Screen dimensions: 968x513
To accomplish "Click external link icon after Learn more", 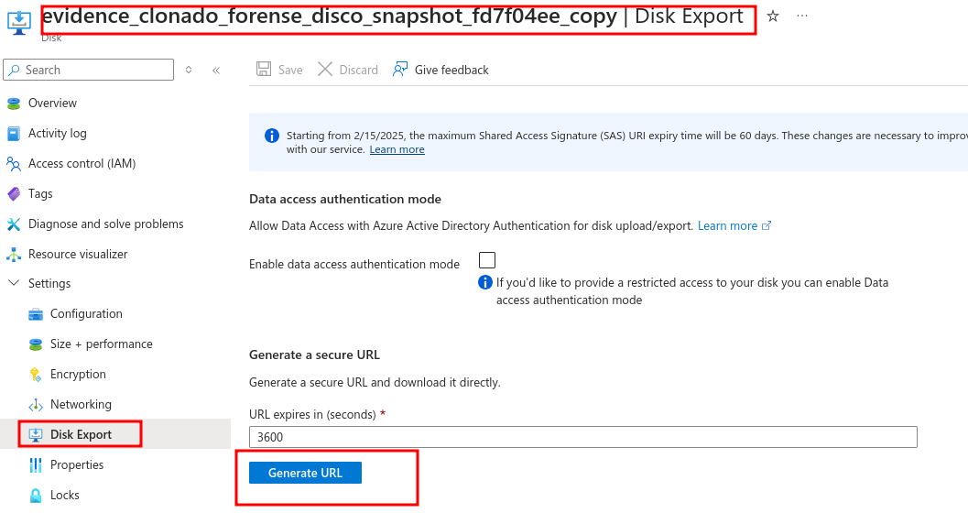I will (x=767, y=226).
